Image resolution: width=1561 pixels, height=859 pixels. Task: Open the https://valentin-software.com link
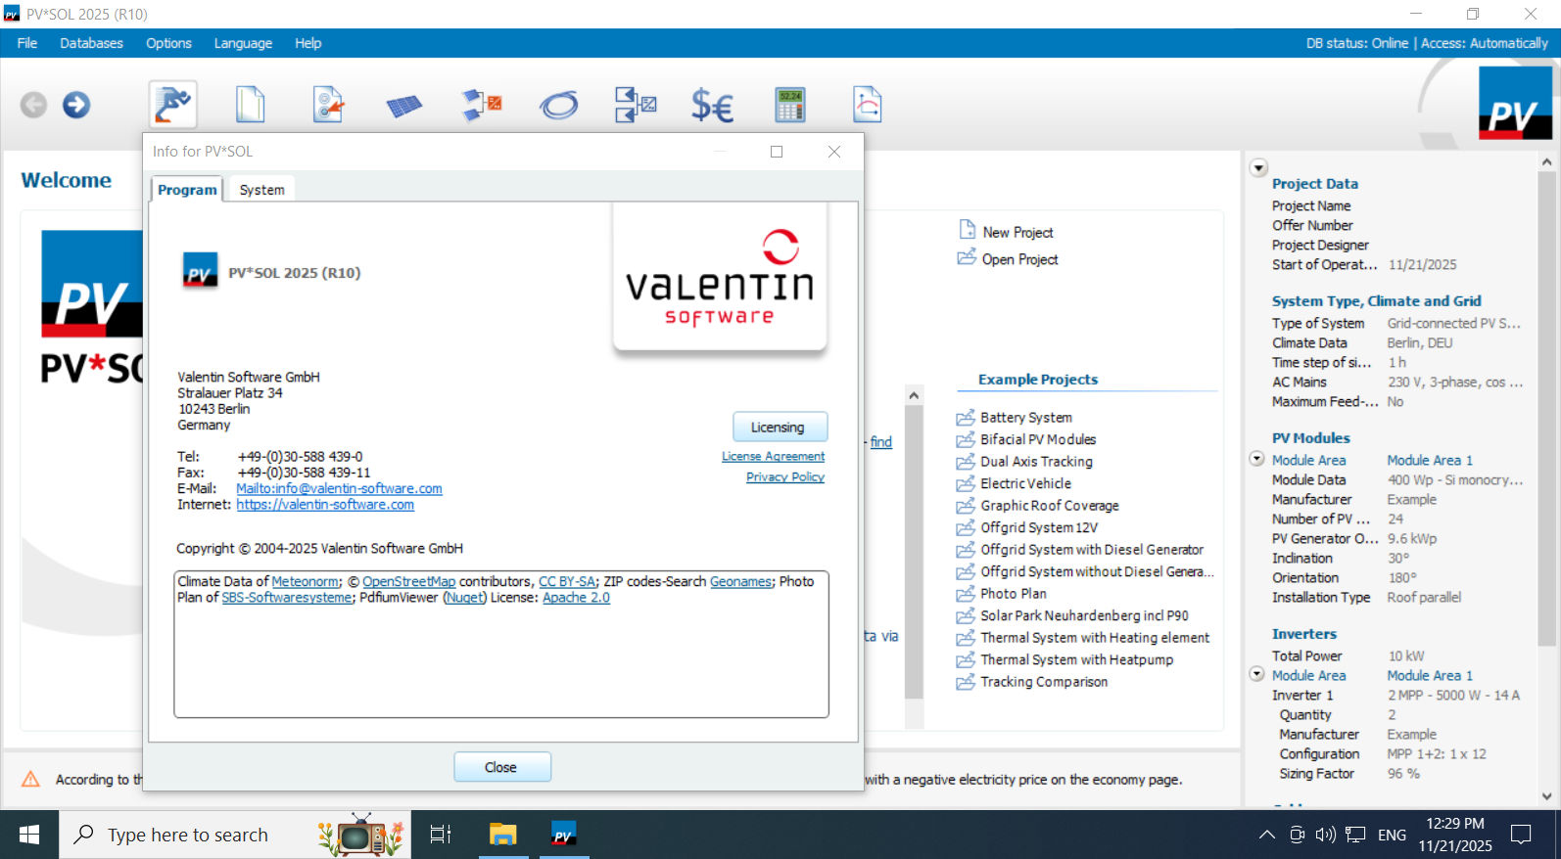pos(325,505)
